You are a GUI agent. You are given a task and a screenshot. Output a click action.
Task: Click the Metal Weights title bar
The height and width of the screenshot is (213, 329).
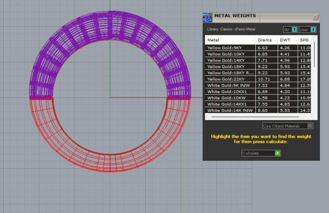(x=261, y=18)
